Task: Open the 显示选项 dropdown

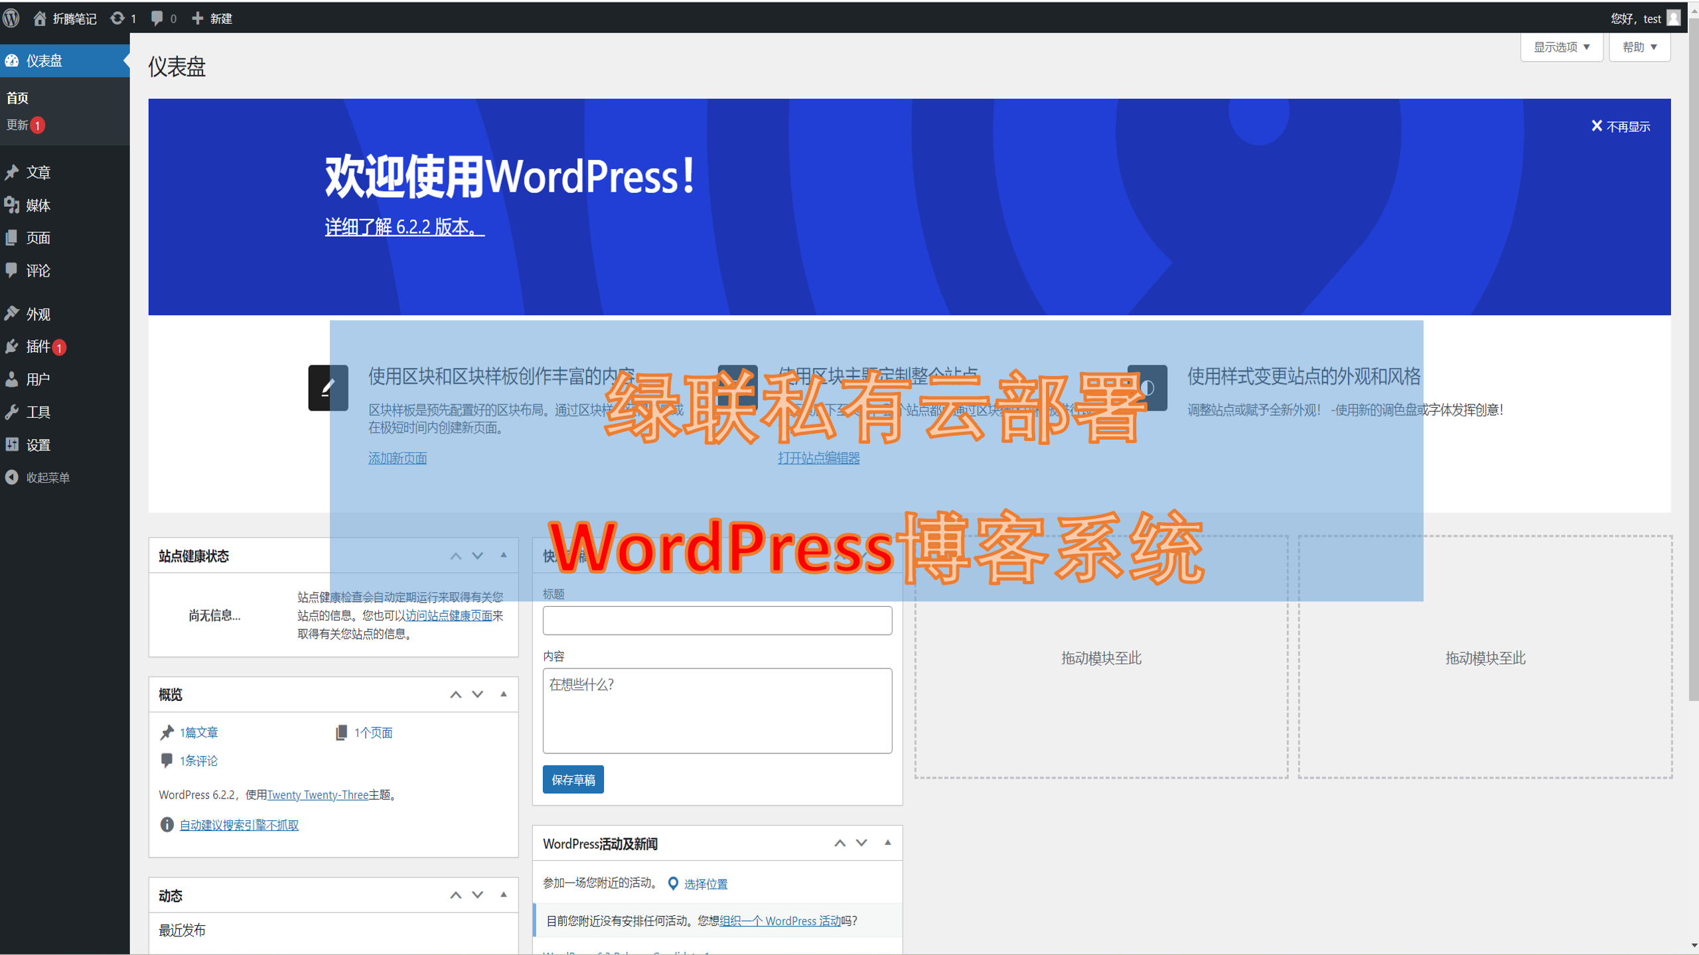Action: click(1562, 47)
